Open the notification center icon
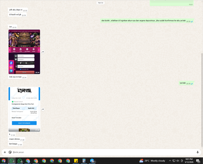Image resolution: width=203 pixels, height=164 pixels. pos(198,161)
